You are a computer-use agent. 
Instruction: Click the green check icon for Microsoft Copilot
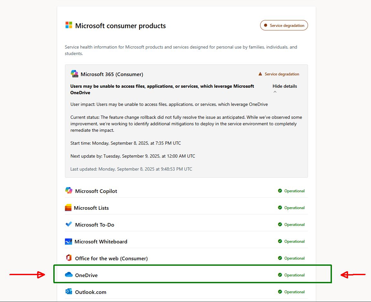(280, 191)
